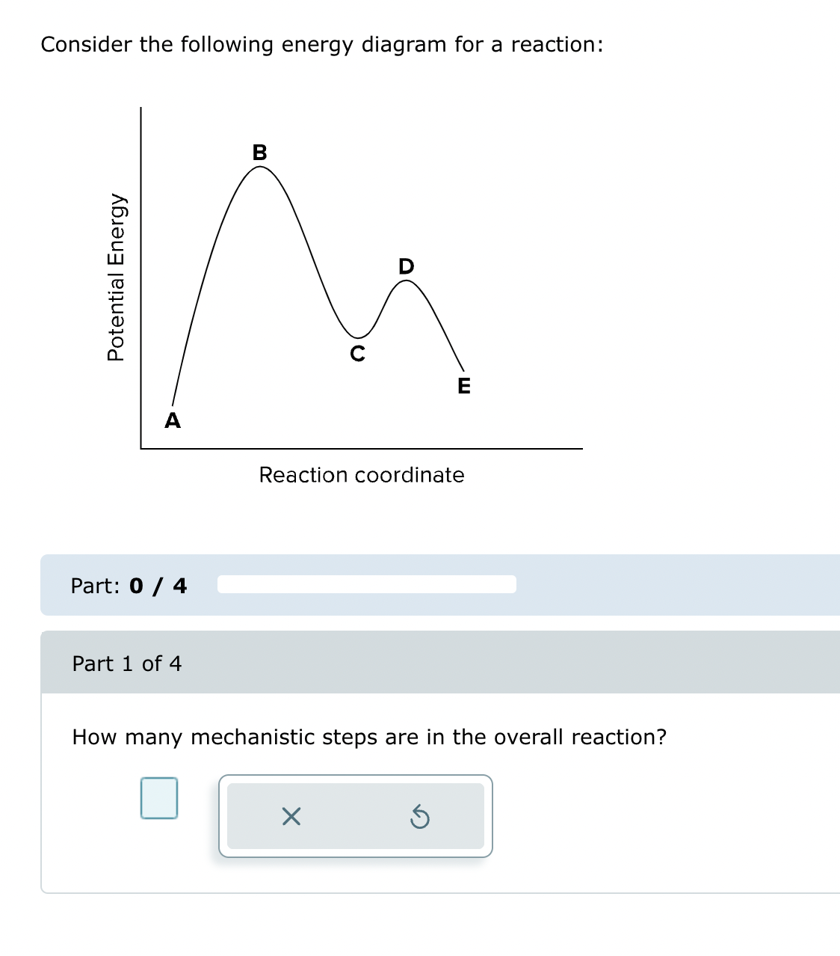Click the white progress bar

[365, 585]
